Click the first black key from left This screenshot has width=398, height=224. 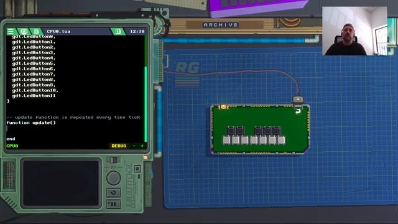click(x=231, y=131)
